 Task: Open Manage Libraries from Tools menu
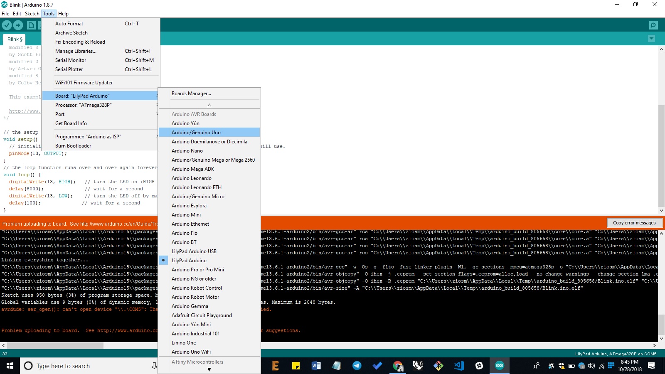pyautogui.click(x=101, y=51)
